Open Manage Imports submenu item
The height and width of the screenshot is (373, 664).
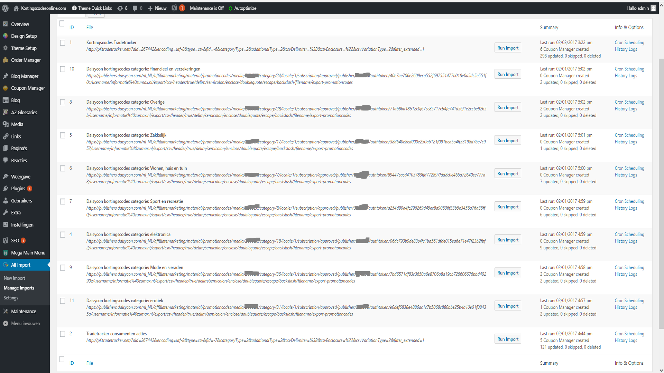click(x=19, y=288)
